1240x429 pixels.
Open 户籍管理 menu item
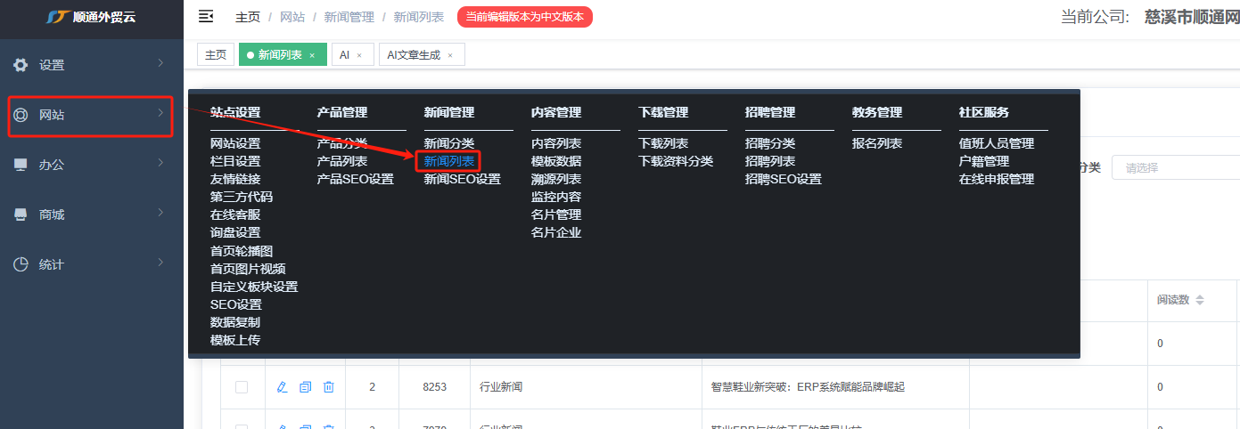984,161
